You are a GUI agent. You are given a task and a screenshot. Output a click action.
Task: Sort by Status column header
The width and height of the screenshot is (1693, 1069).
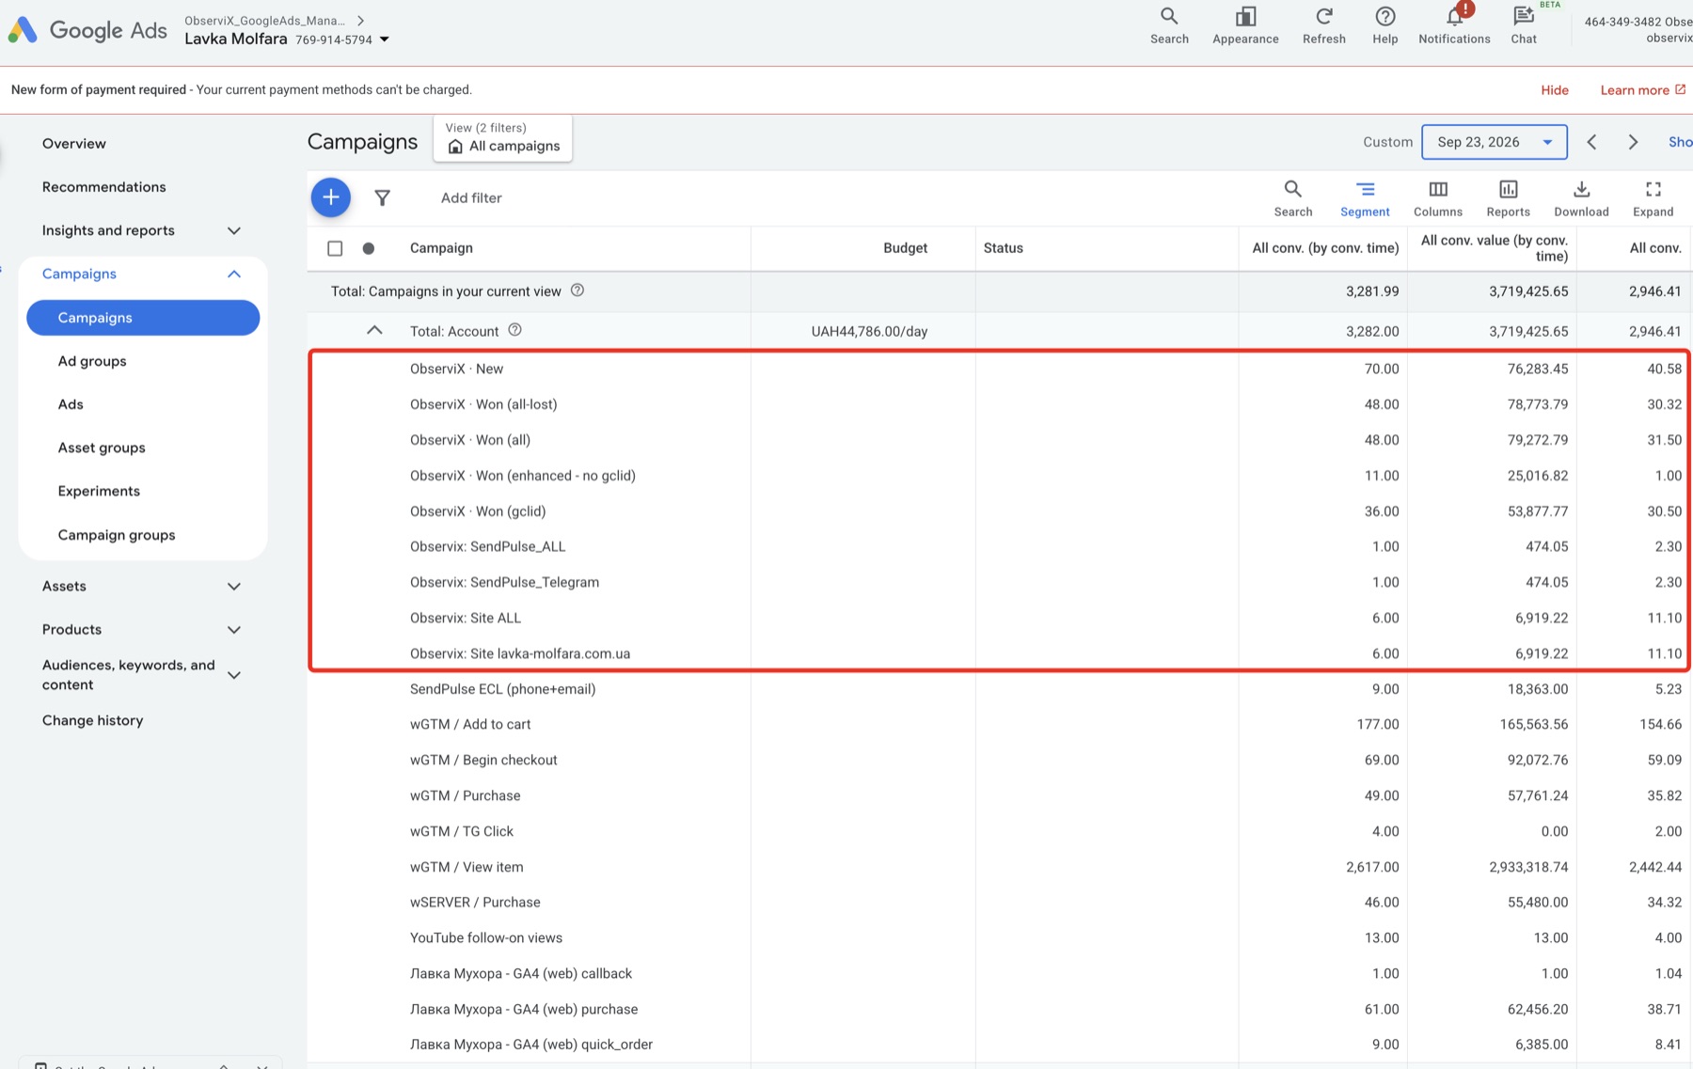point(1003,248)
